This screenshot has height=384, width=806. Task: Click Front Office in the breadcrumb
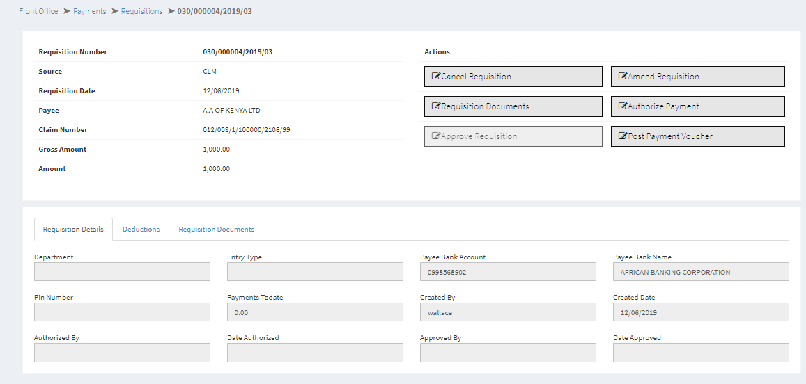point(38,11)
